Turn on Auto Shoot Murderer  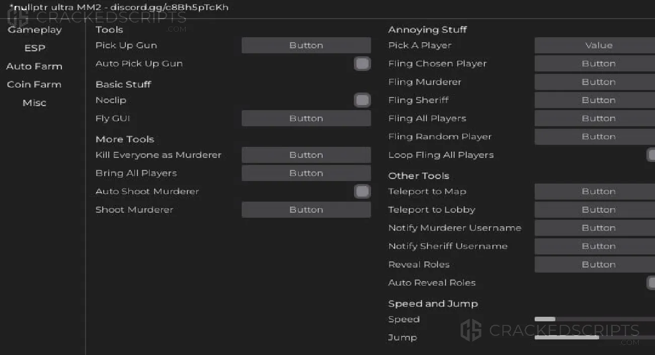[x=362, y=191]
